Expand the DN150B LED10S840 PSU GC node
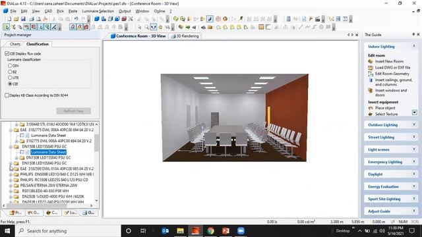Image resolution: width=422 pixels, height=237 pixels. [x=11, y=163]
